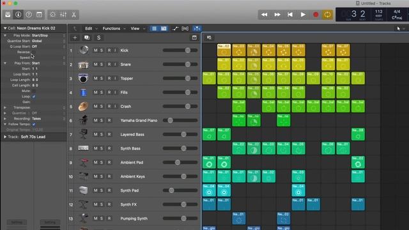Open the Functions menu
The height and width of the screenshot is (230, 409).
click(111, 28)
